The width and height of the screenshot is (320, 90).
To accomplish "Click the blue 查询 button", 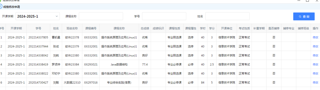I will pos(304,16).
